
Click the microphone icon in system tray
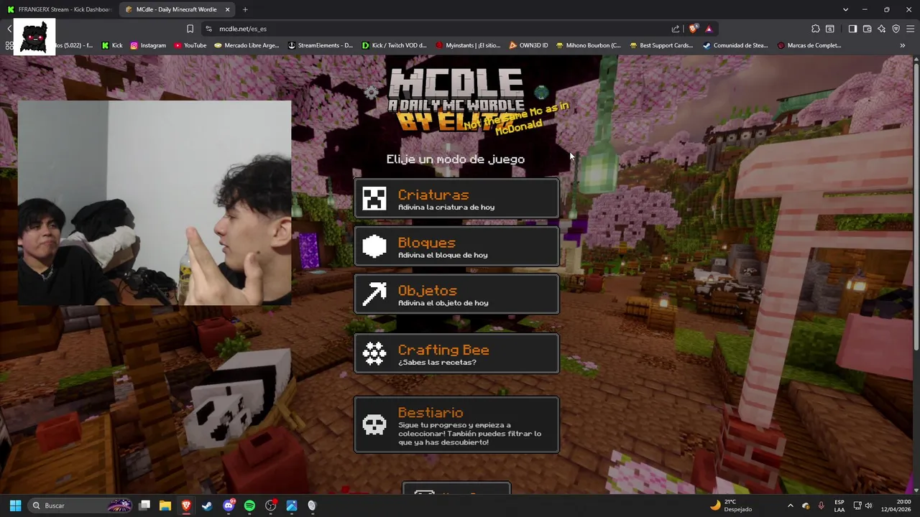point(821,506)
